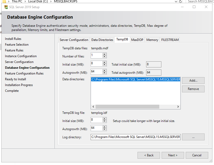Image resolution: width=214 pixels, height=165 pixels.
Task: Increase log file Initial size up arrow
Action: [x=105, y=119]
